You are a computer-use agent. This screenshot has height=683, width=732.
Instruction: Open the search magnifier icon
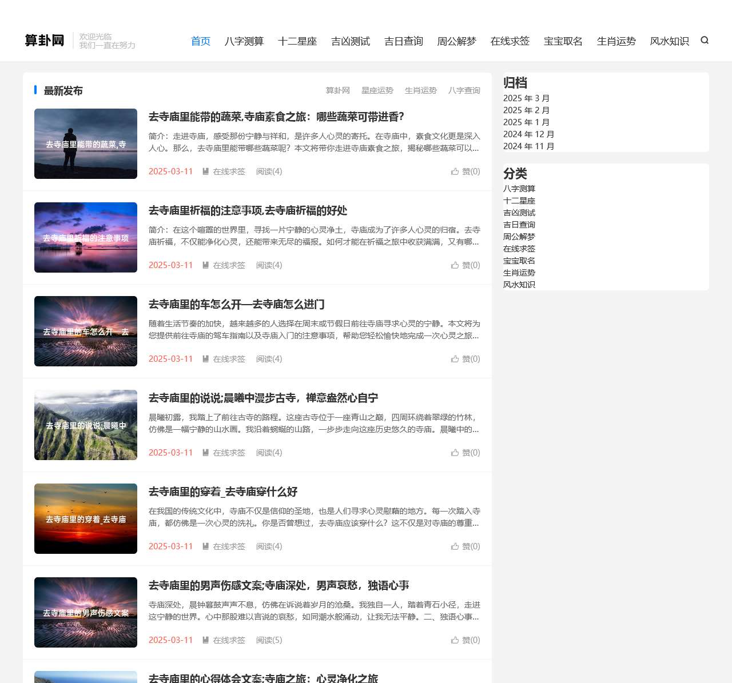(x=704, y=41)
